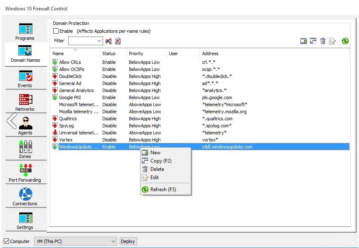Click the address ctldl.windowsupdate.com
359x248 pixels.
(x=227, y=147)
